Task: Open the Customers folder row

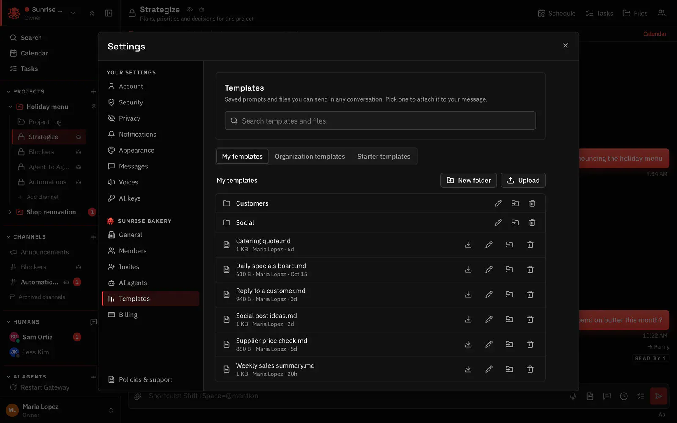Action: 380,203
